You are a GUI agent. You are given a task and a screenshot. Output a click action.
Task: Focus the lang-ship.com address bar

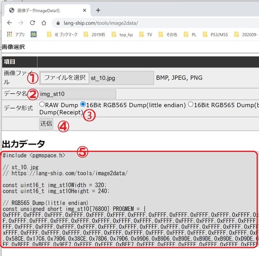(x=155, y=23)
